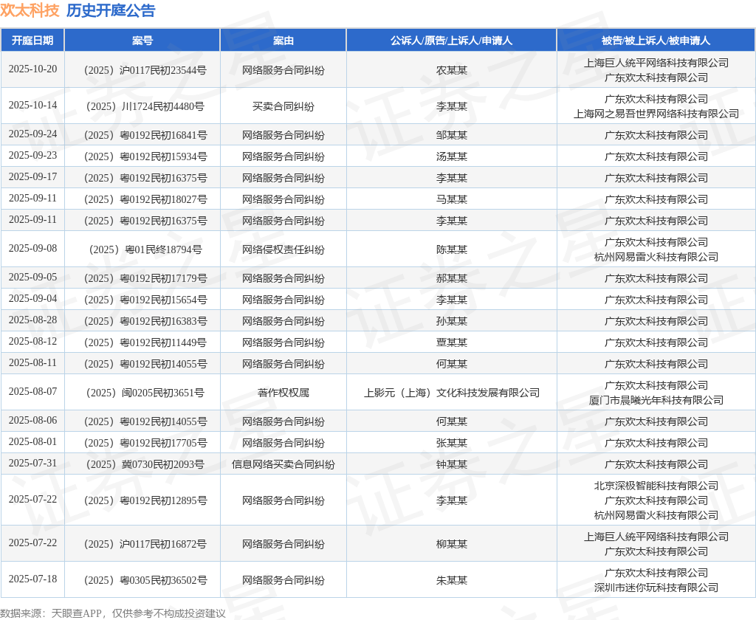Click plaintiff 邹某某
This screenshot has height=620, width=756.
pyautogui.click(x=451, y=136)
